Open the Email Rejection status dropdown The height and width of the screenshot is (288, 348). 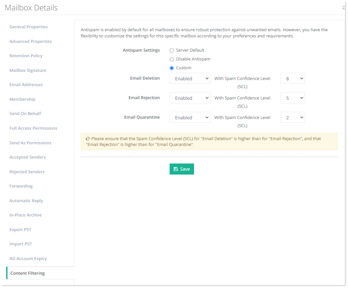190,98
